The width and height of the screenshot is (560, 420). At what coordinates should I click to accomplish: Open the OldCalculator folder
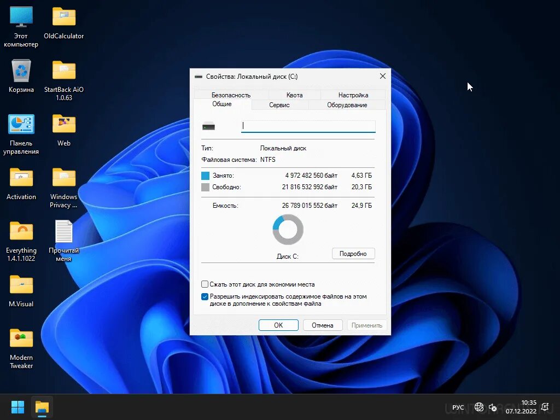(63, 16)
